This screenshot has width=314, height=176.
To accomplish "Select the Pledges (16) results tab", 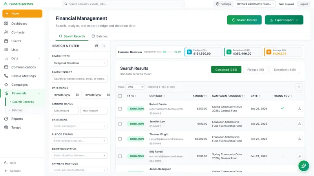I will (256, 70).
